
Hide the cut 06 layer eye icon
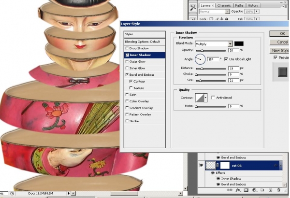tap(201, 165)
